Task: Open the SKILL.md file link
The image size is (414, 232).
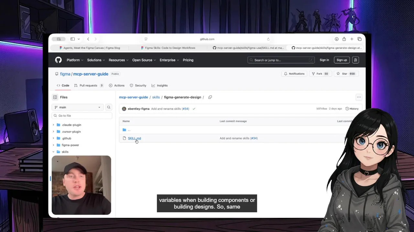Action: coord(134,138)
